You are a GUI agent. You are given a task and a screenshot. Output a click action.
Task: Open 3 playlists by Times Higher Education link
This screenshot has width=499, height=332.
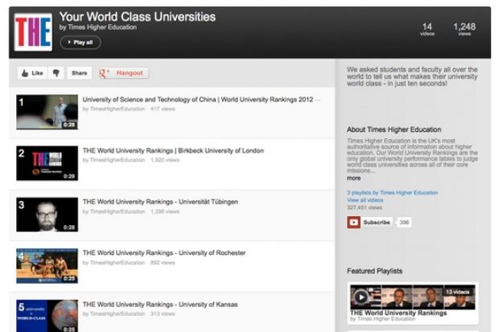click(x=392, y=193)
